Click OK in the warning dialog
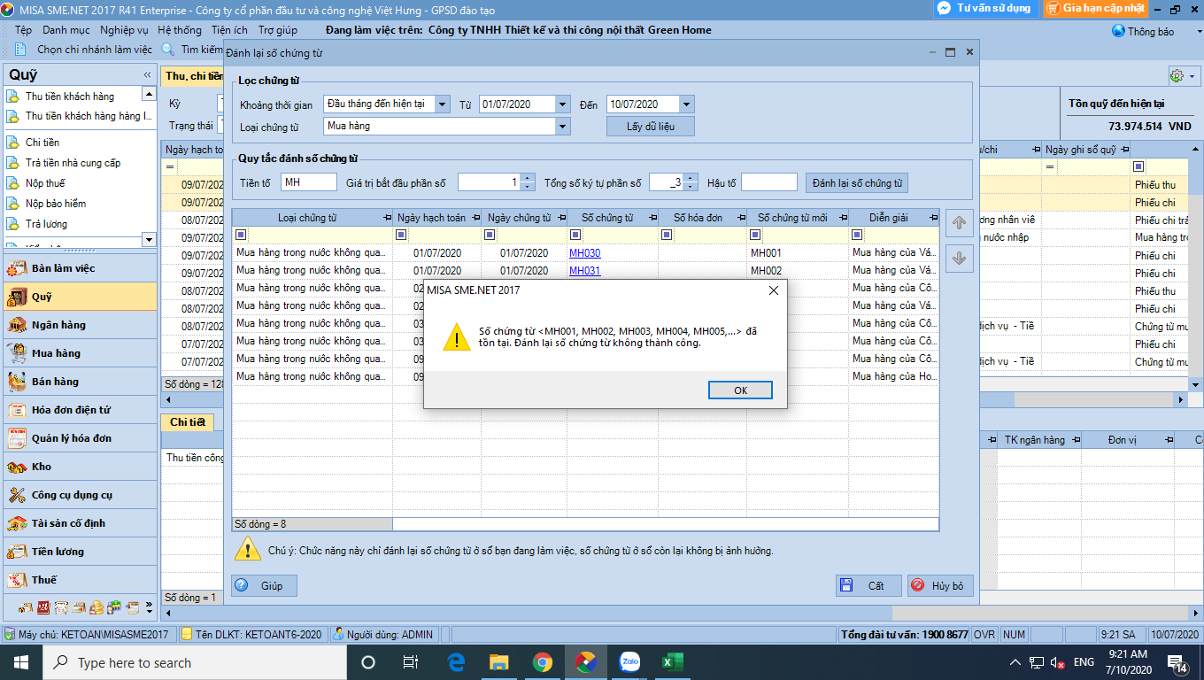The height and width of the screenshot is (680, 1204). (x=740, y=390)
